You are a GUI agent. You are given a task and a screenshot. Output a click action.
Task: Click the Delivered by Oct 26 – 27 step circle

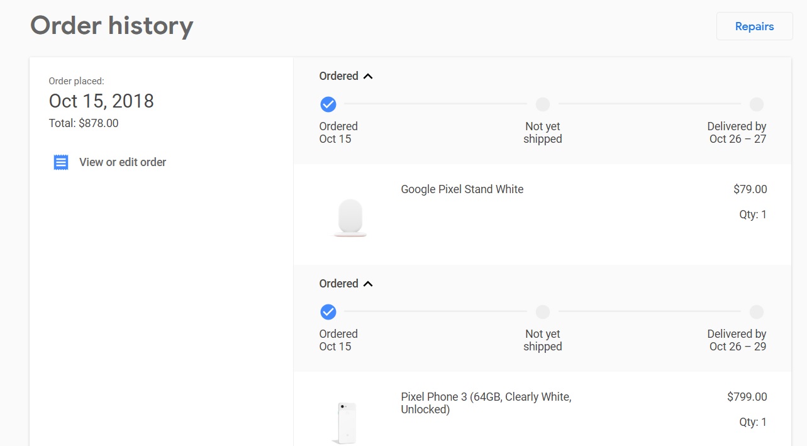pos(757,104)
